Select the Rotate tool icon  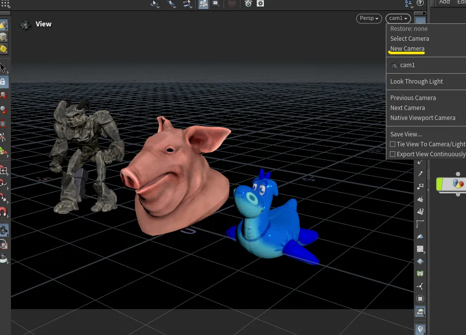click(3, 110)
